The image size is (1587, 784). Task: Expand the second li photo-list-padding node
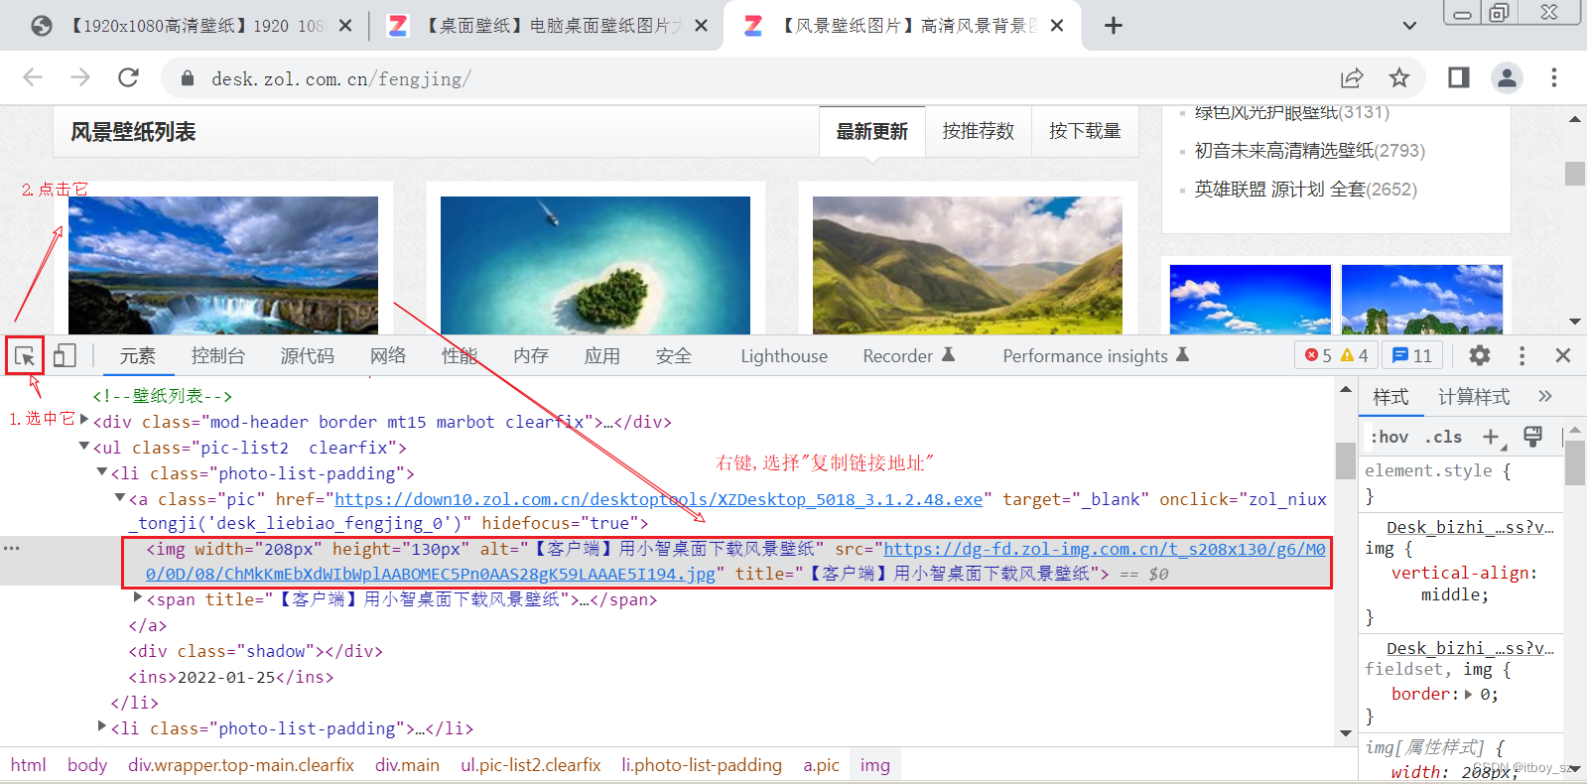tap(101, 727)
